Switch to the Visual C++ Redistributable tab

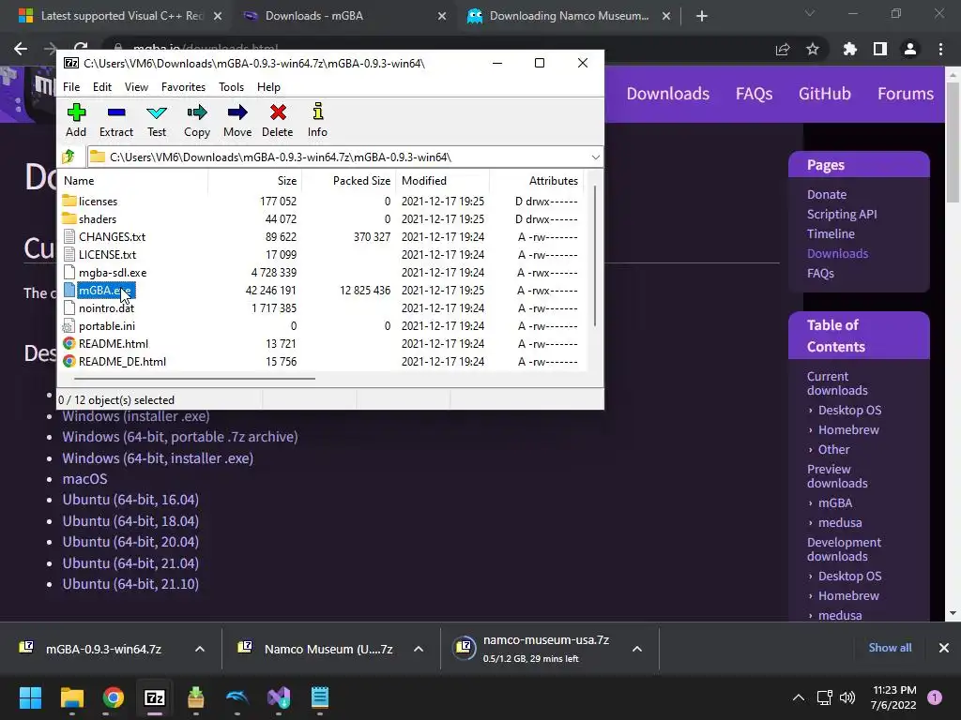121,16
